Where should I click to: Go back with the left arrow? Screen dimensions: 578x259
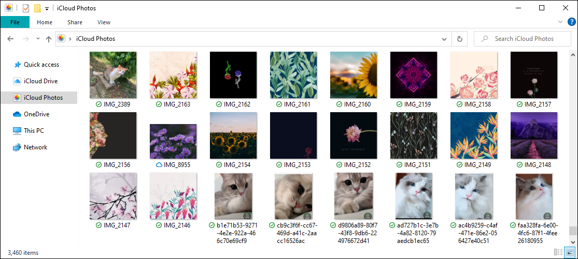pos(10,39)
